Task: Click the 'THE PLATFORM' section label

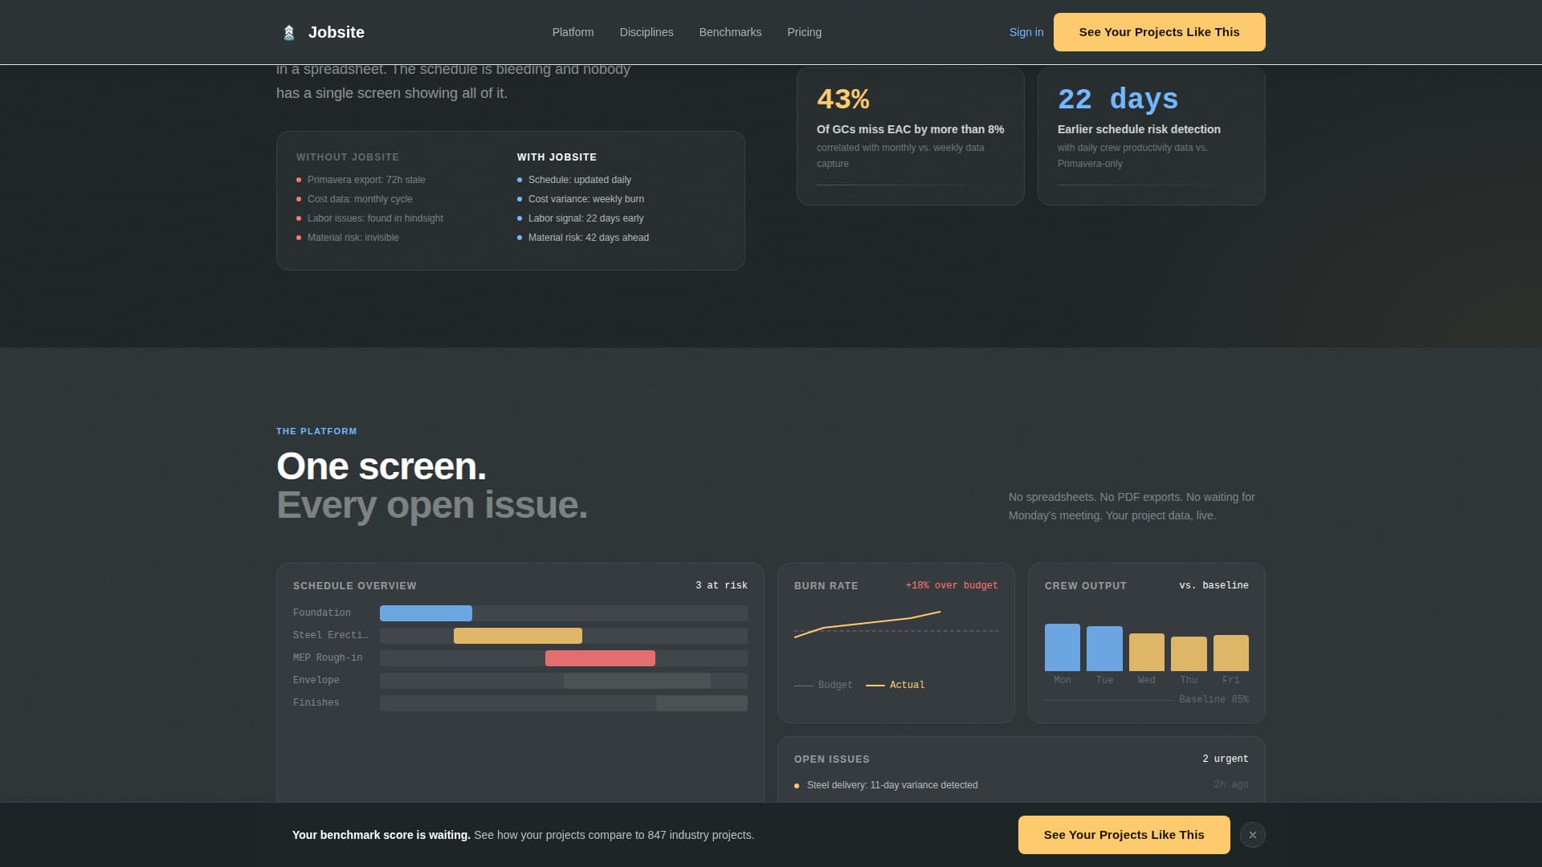Action: tap(316, 431)
